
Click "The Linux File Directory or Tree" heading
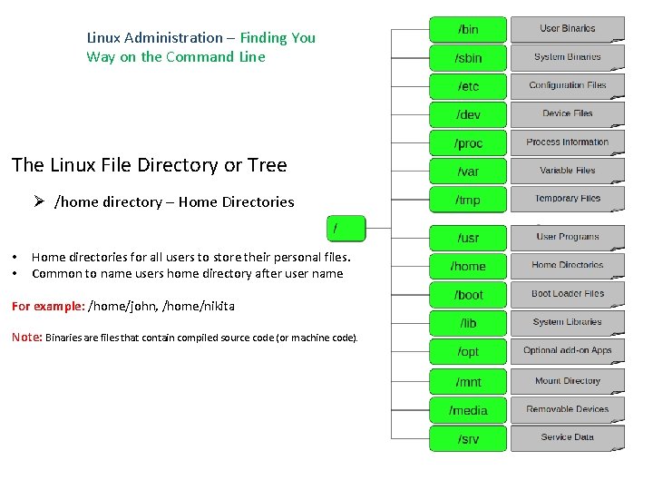pyautogui.click(x=149, y=165)
